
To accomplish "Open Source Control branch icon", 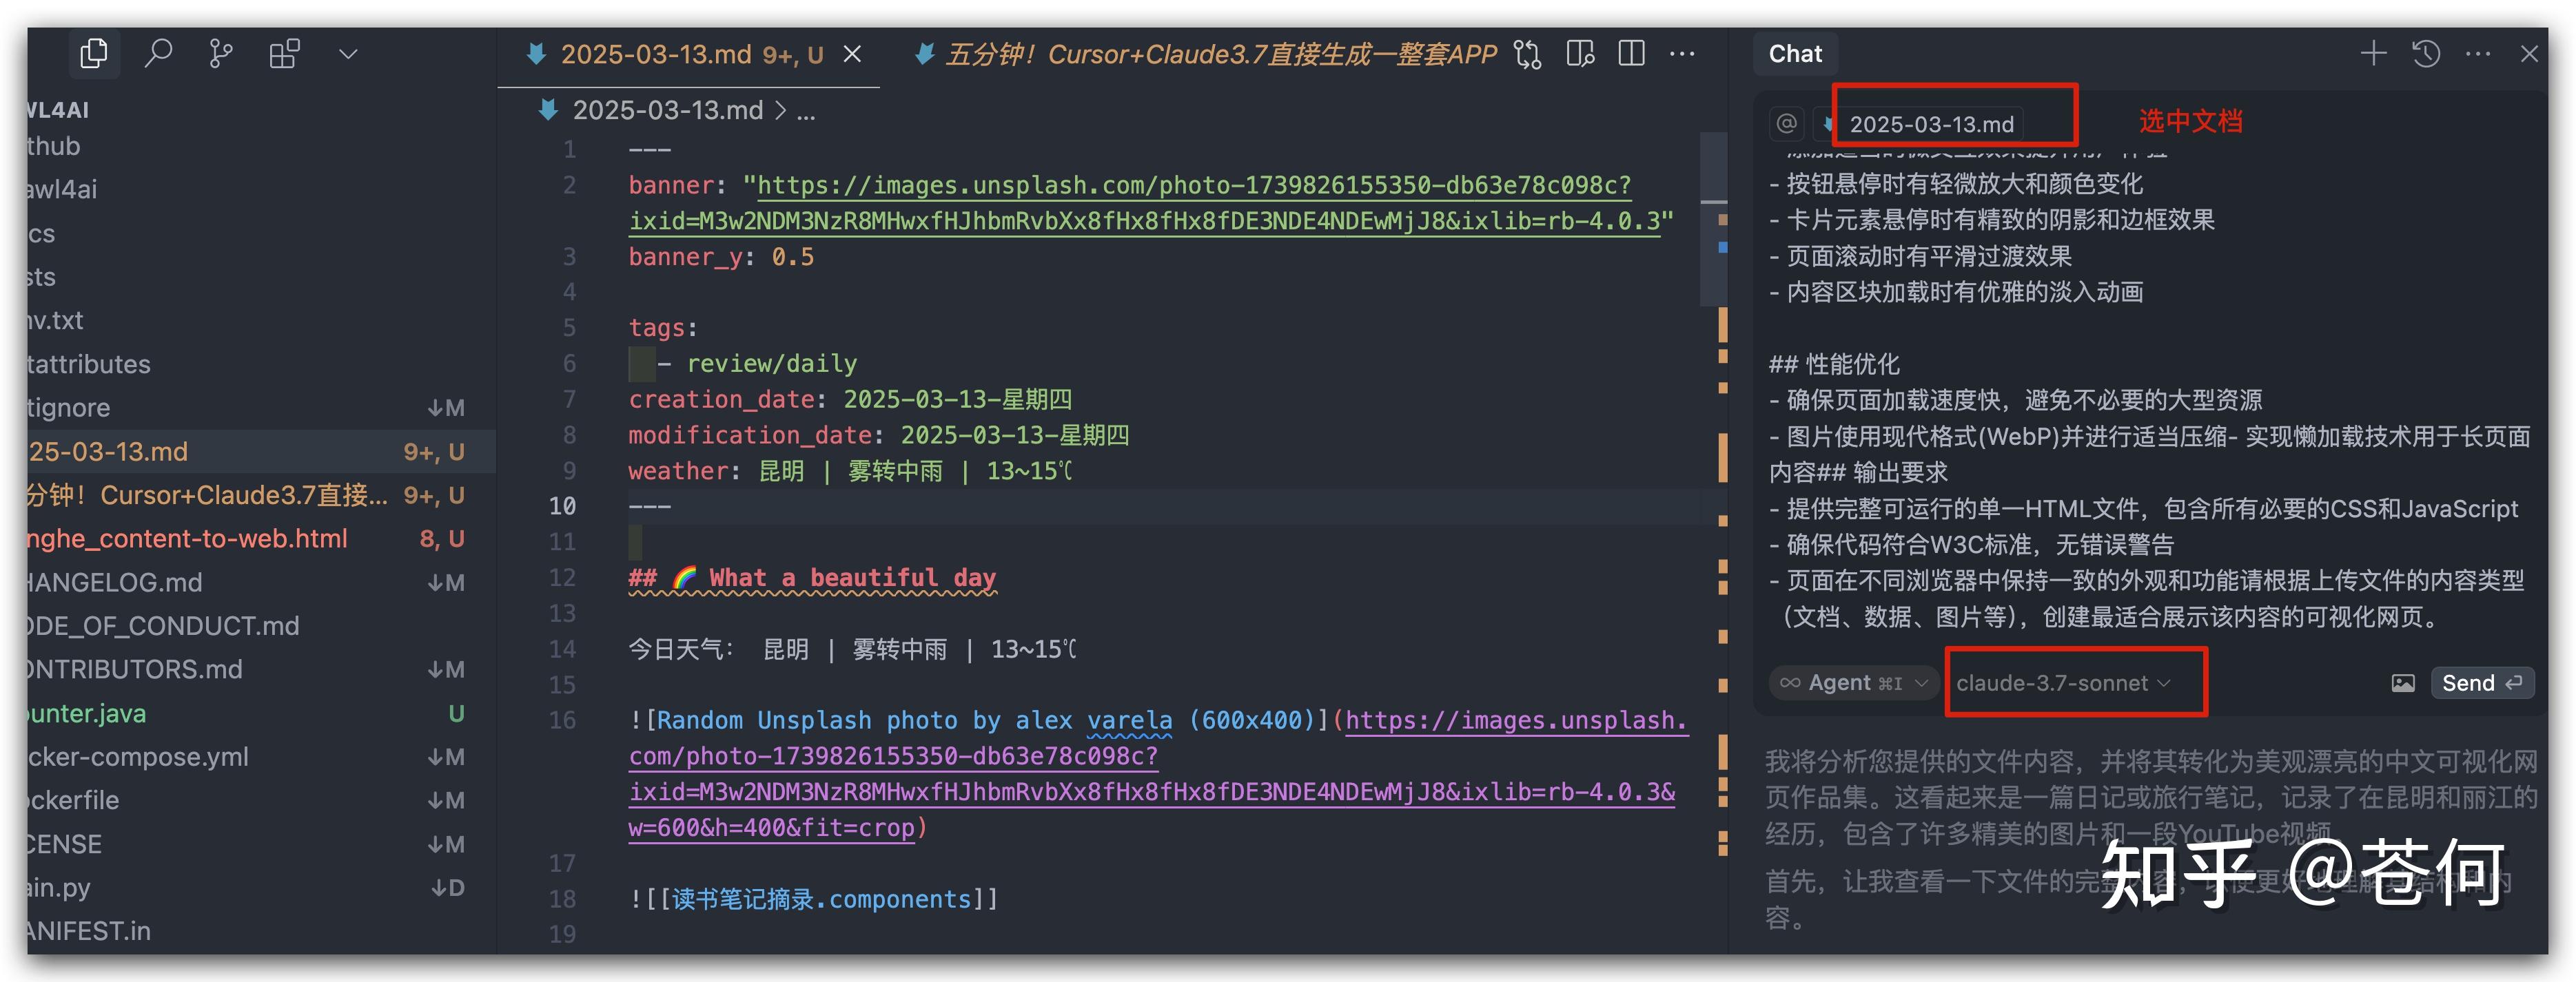I will click(220, 54).
